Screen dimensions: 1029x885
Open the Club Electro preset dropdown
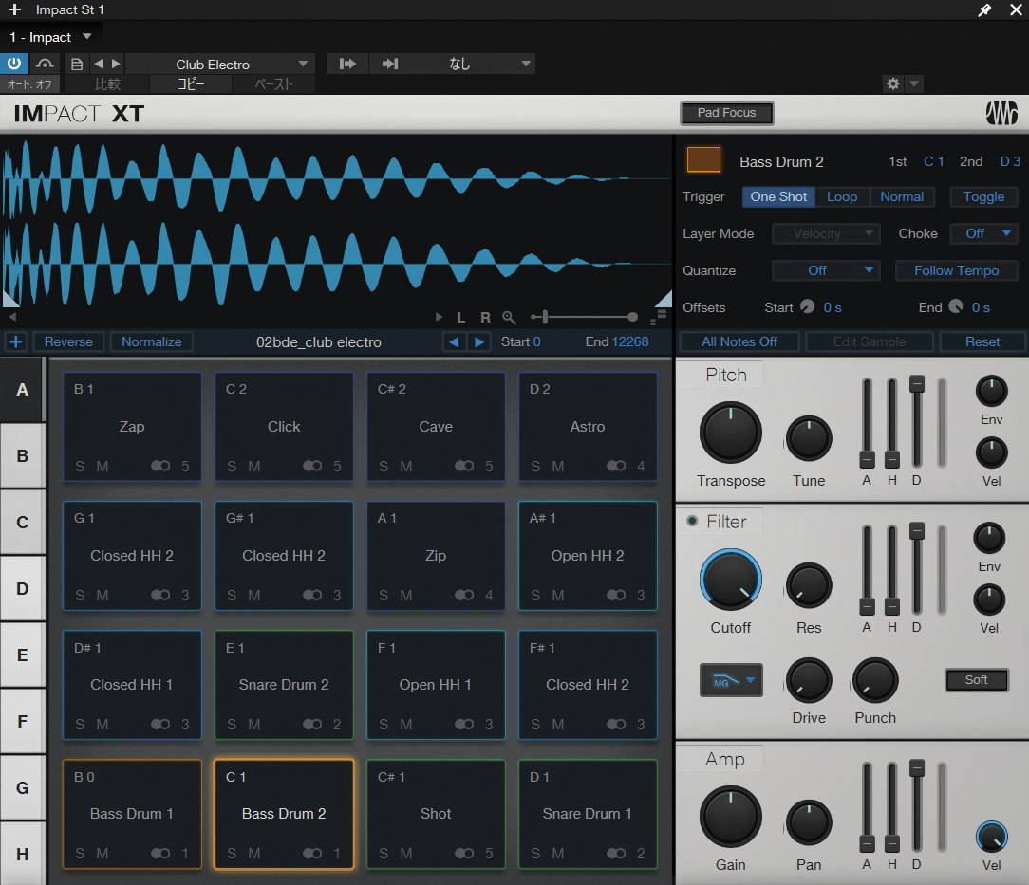[x=220, y=64]
